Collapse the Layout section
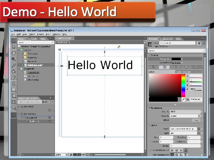The image size is (214, 160). click(x=149, y=125)
